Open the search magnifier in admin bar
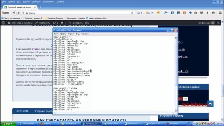The image size is (224, 126). pos(218,23)
